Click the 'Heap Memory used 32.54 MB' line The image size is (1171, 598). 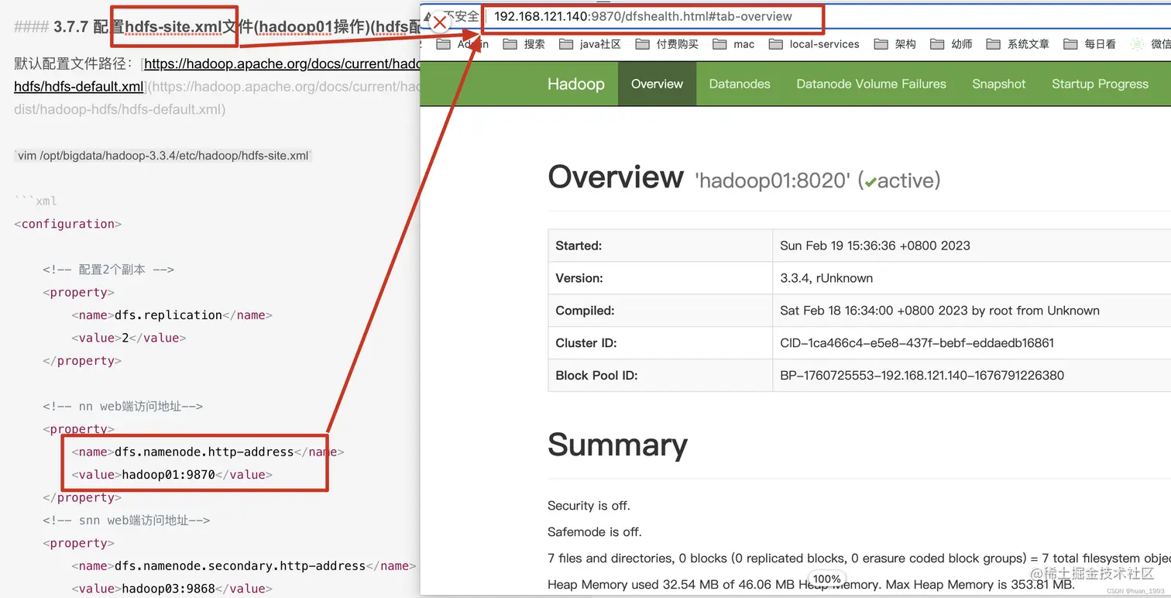coord(811,585)
